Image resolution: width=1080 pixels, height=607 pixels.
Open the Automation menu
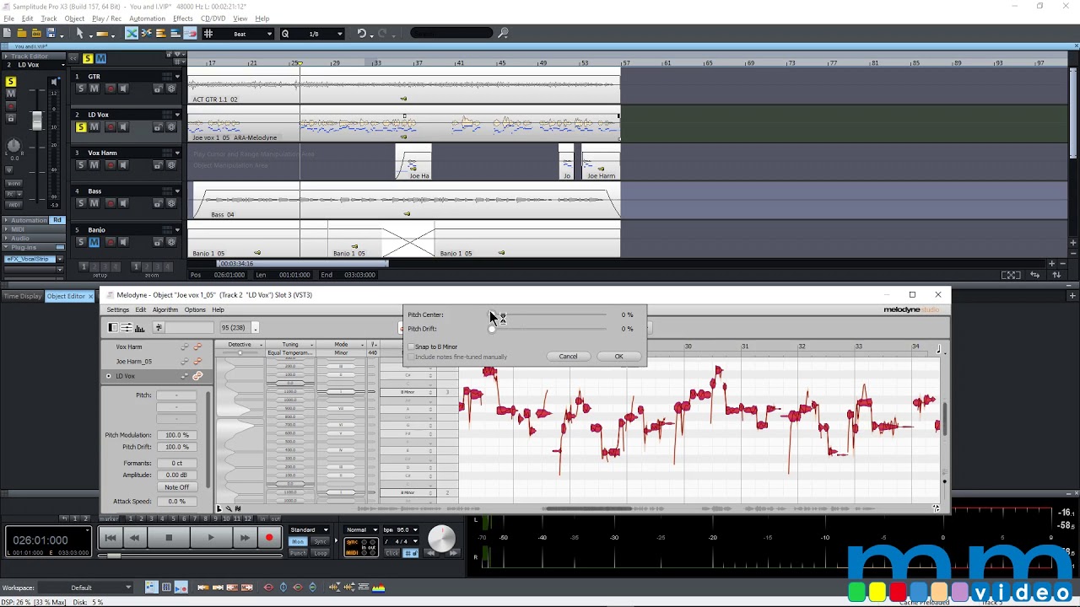(148, 19)
